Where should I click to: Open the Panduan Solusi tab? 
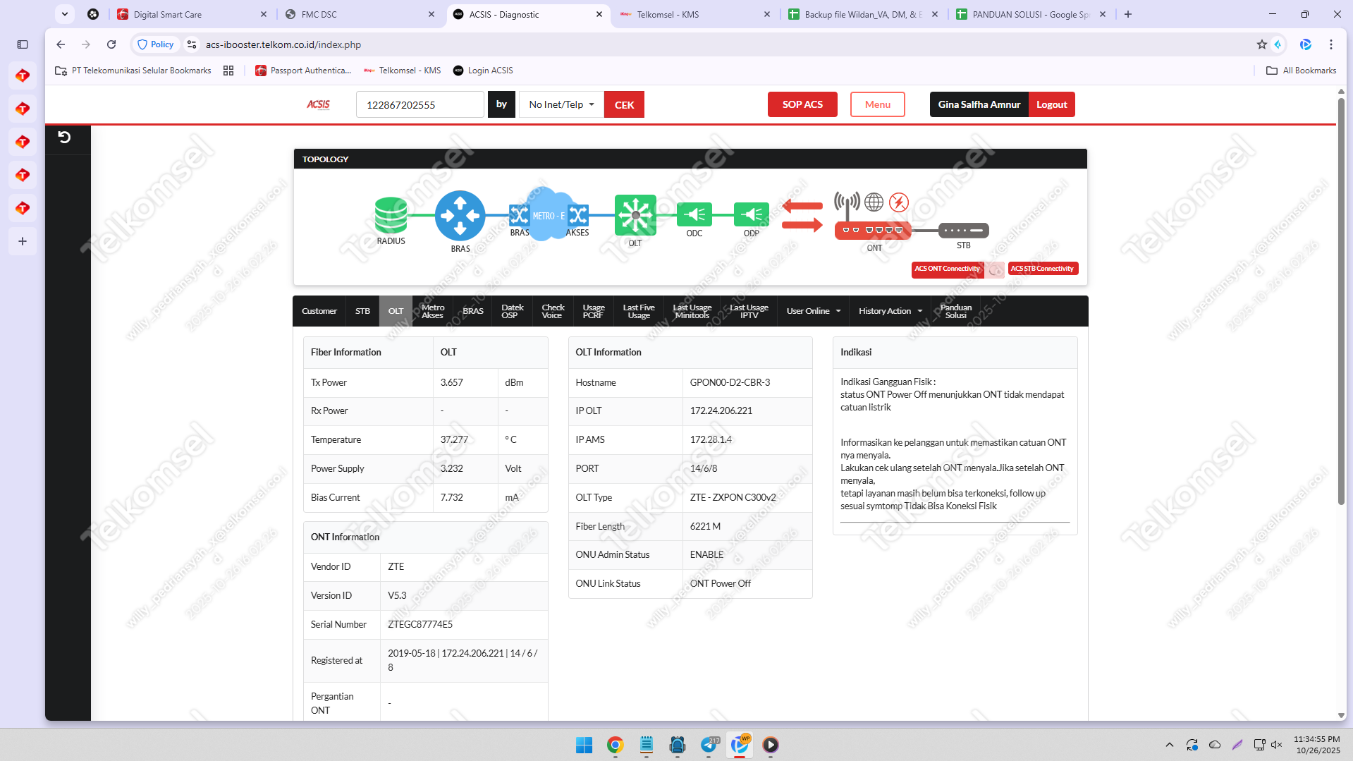[956, 311]
